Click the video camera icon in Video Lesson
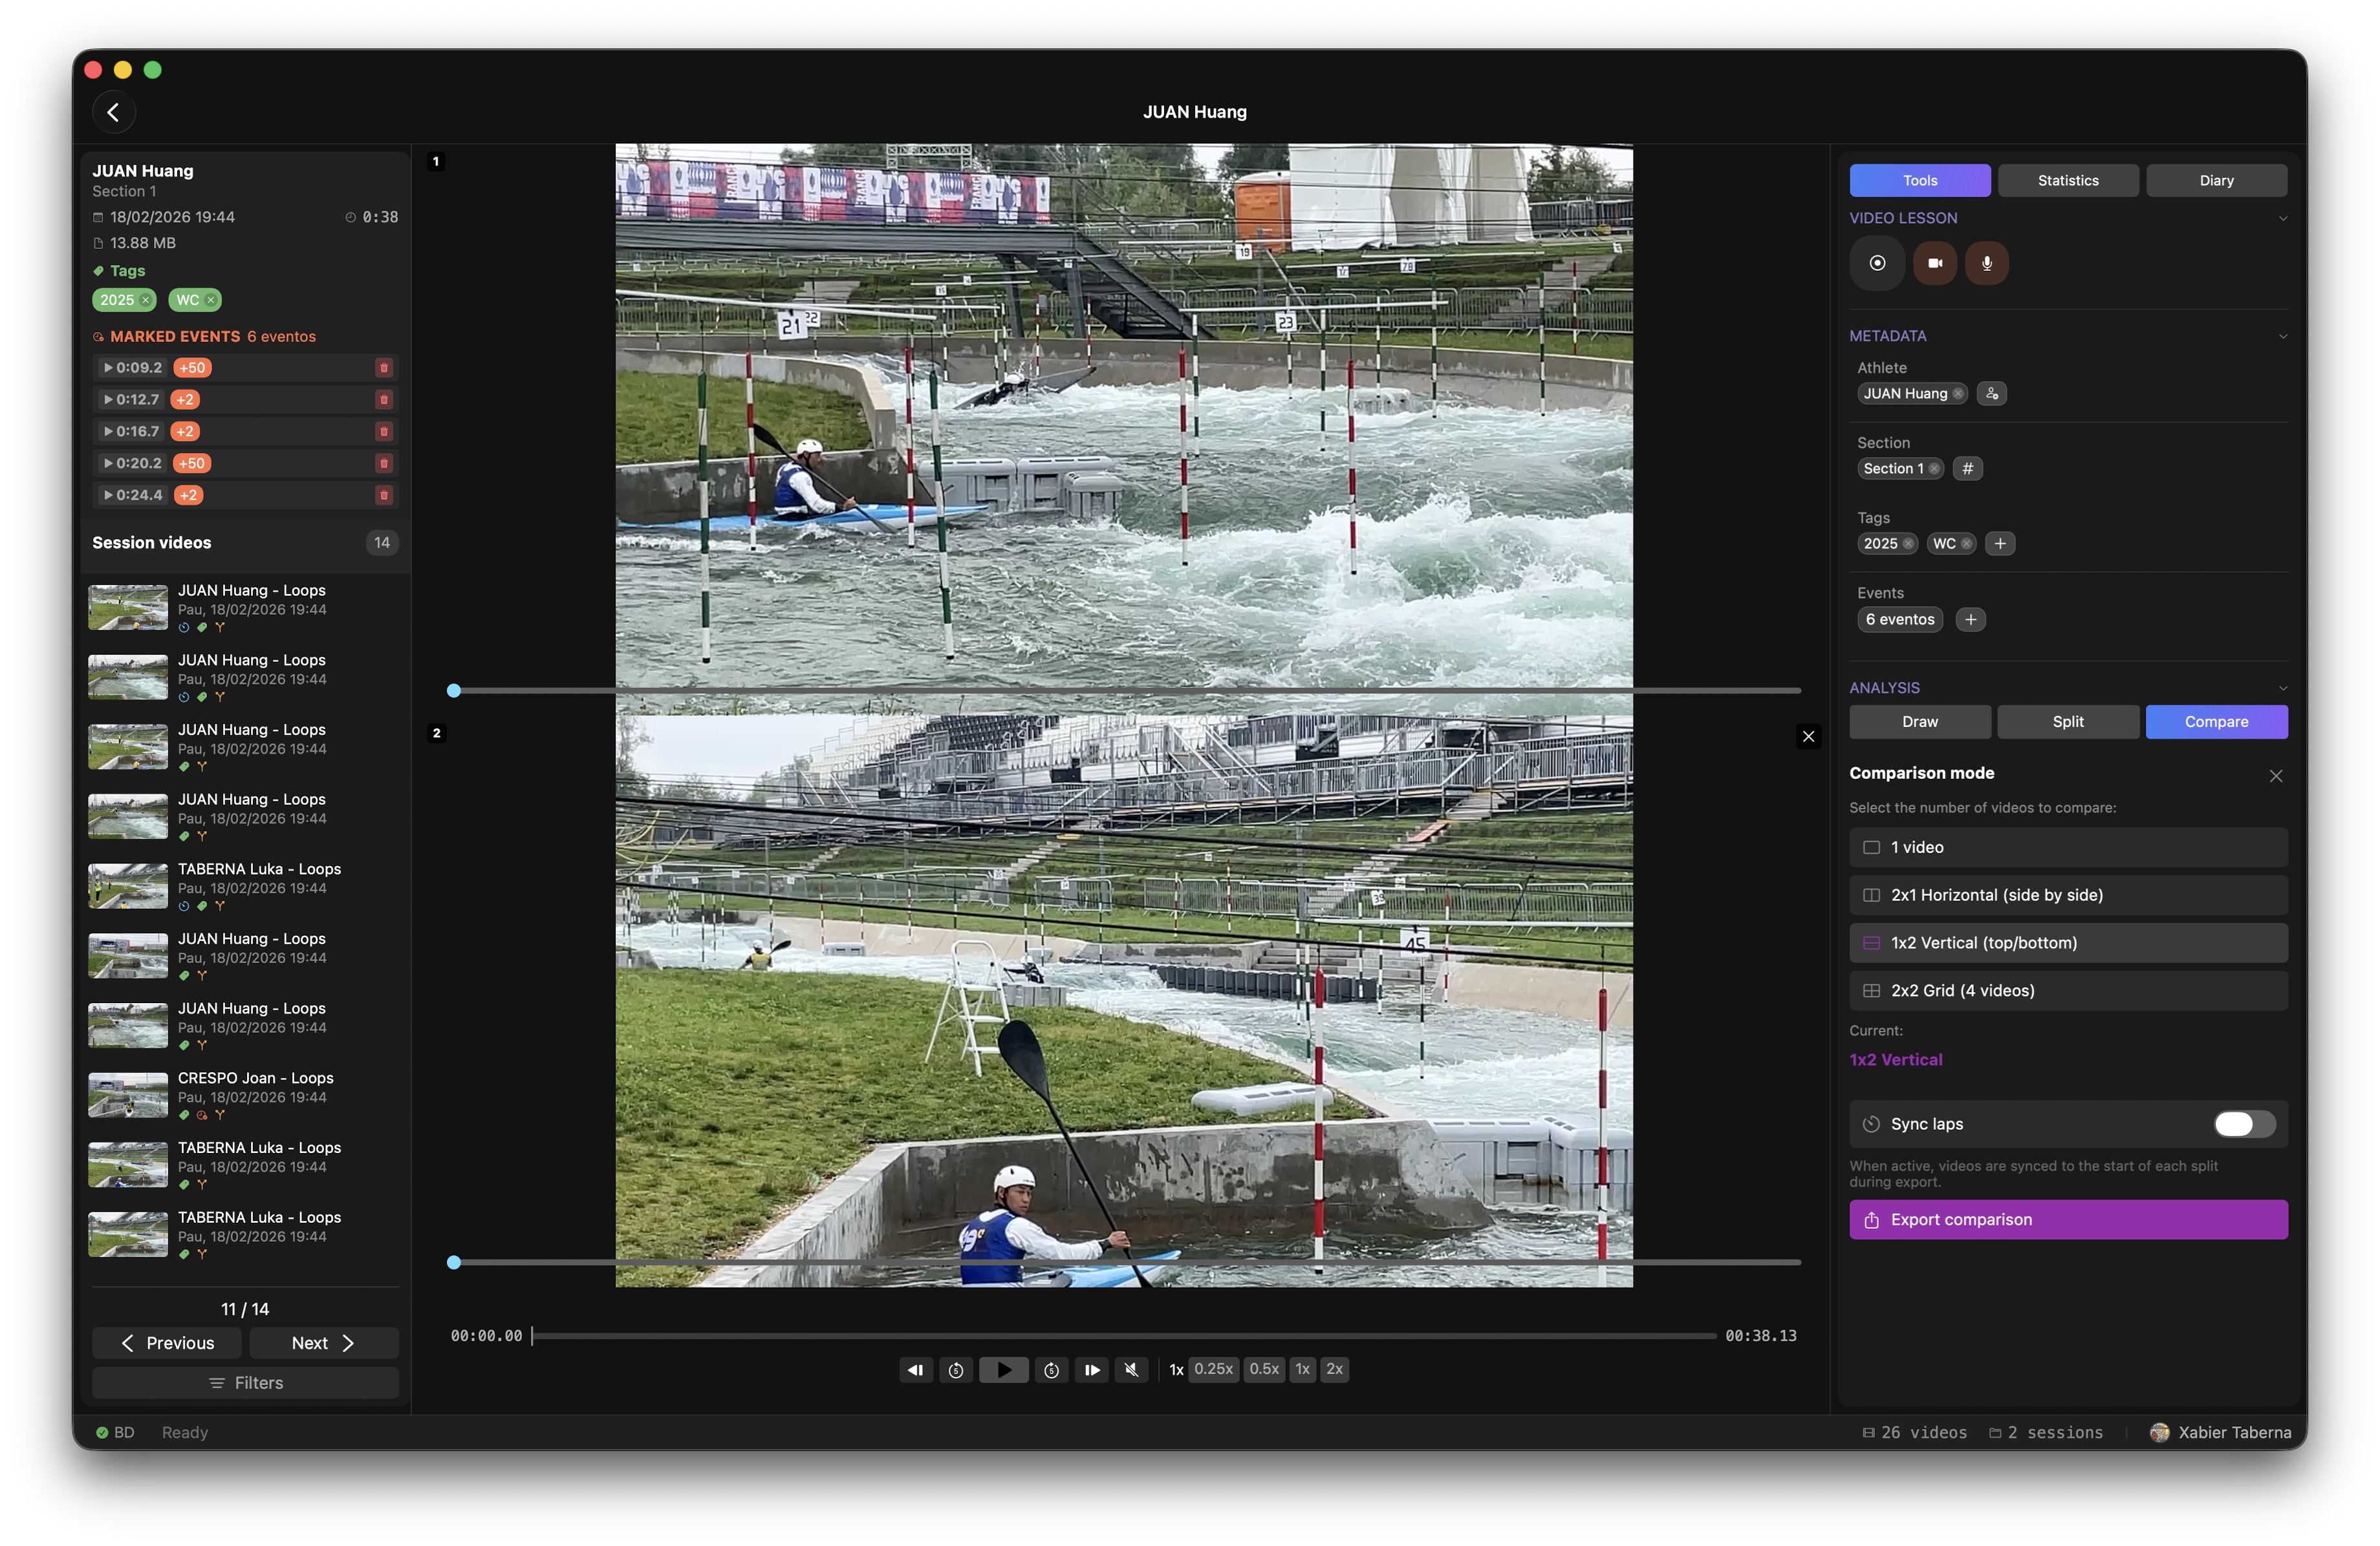 [1934, 263]
